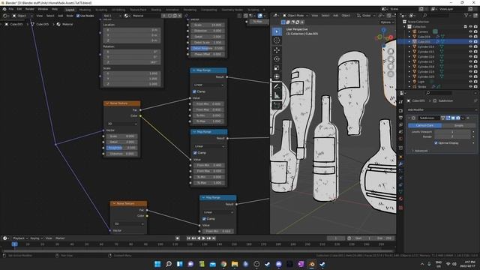
Task: Select the Annotate pencil tool
Action: (277, 86)
